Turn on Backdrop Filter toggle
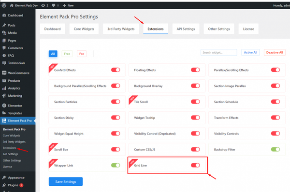This screenshot has width=290, height=192. (275, 149)
